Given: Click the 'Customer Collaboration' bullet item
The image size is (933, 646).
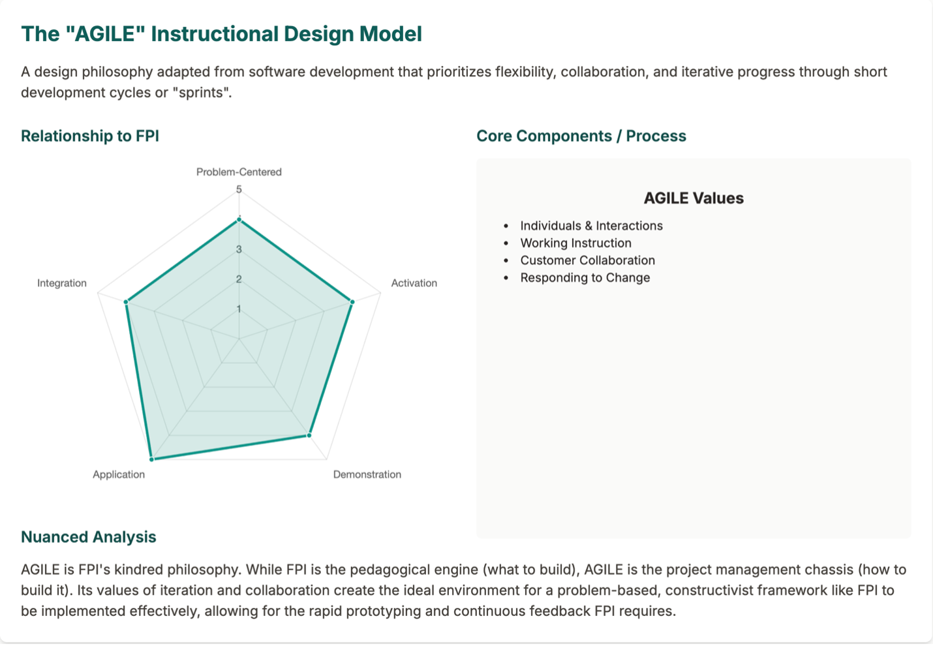Looking at the screenshot, I should tap(587, 260).
